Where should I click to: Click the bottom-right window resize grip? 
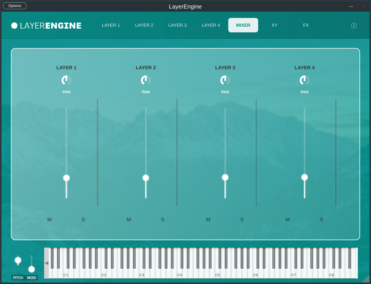(366, 279)
